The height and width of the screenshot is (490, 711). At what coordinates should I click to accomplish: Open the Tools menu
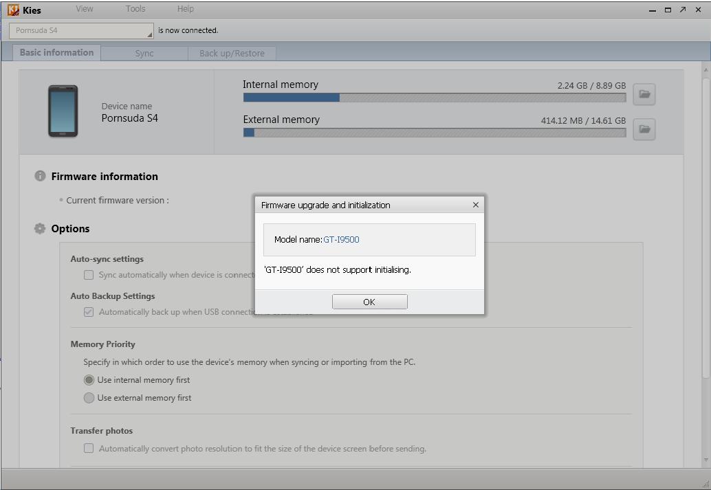coord(135,9)
